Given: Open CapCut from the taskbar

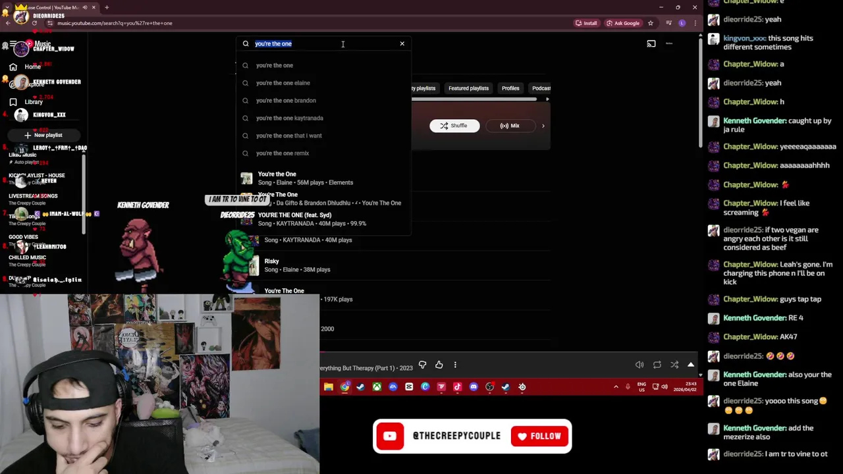Looking at the screenshot, I should (x=409, y=387).
